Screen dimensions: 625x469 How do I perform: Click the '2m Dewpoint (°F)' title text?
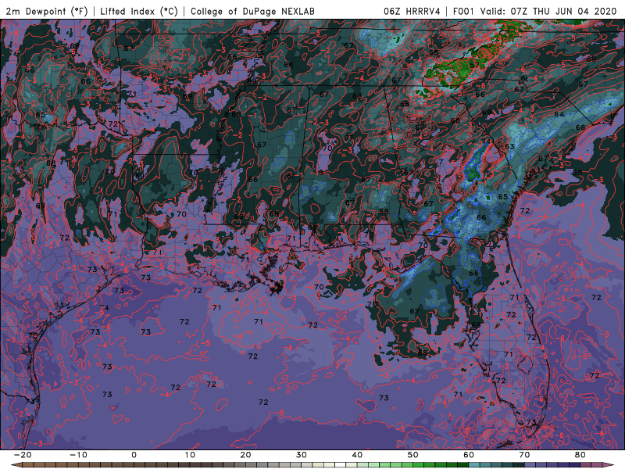(47, 11)
